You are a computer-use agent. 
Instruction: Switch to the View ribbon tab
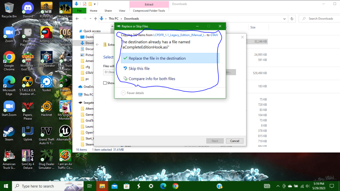pyautogui.click(x=122, y=11)
